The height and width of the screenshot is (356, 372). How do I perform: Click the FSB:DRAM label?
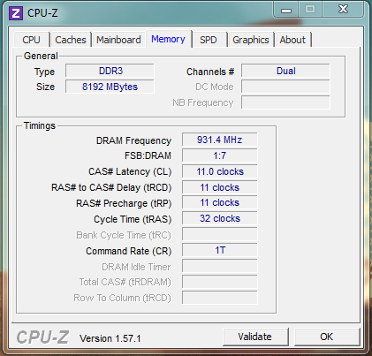148,155
